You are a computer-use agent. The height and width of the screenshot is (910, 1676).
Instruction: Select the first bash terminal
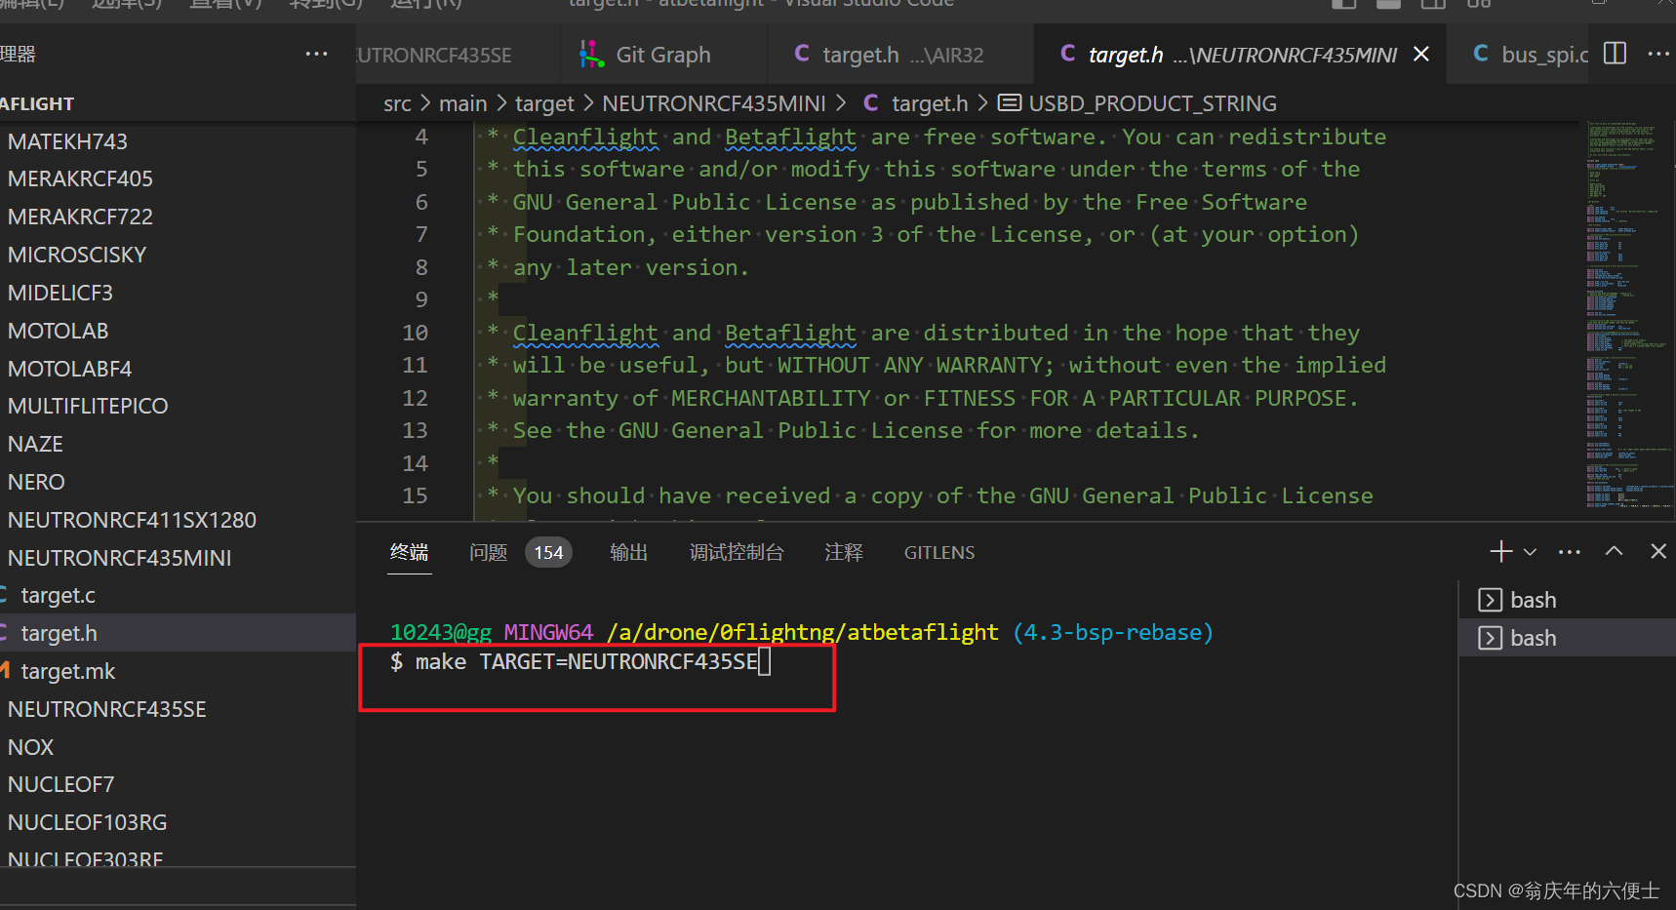click(x=1567, y=600)
